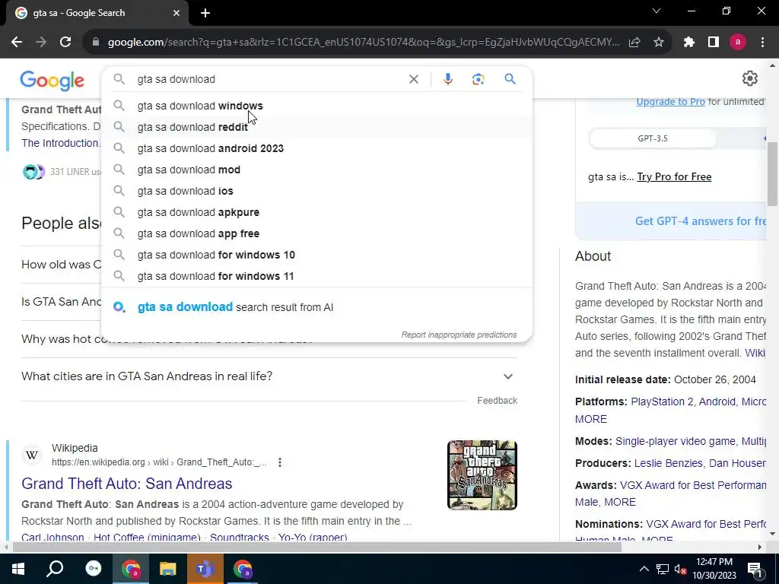The width and height of the screenshot is (779, 584).
Task: Open Google Lens image search icon
Action: point(478,79)
